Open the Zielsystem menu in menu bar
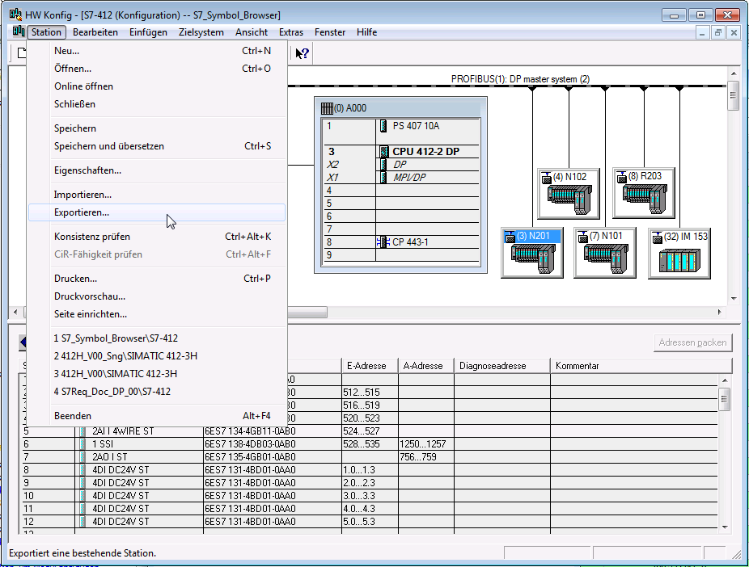Screen dimensions: 749x567 click(x=201, y=32)
